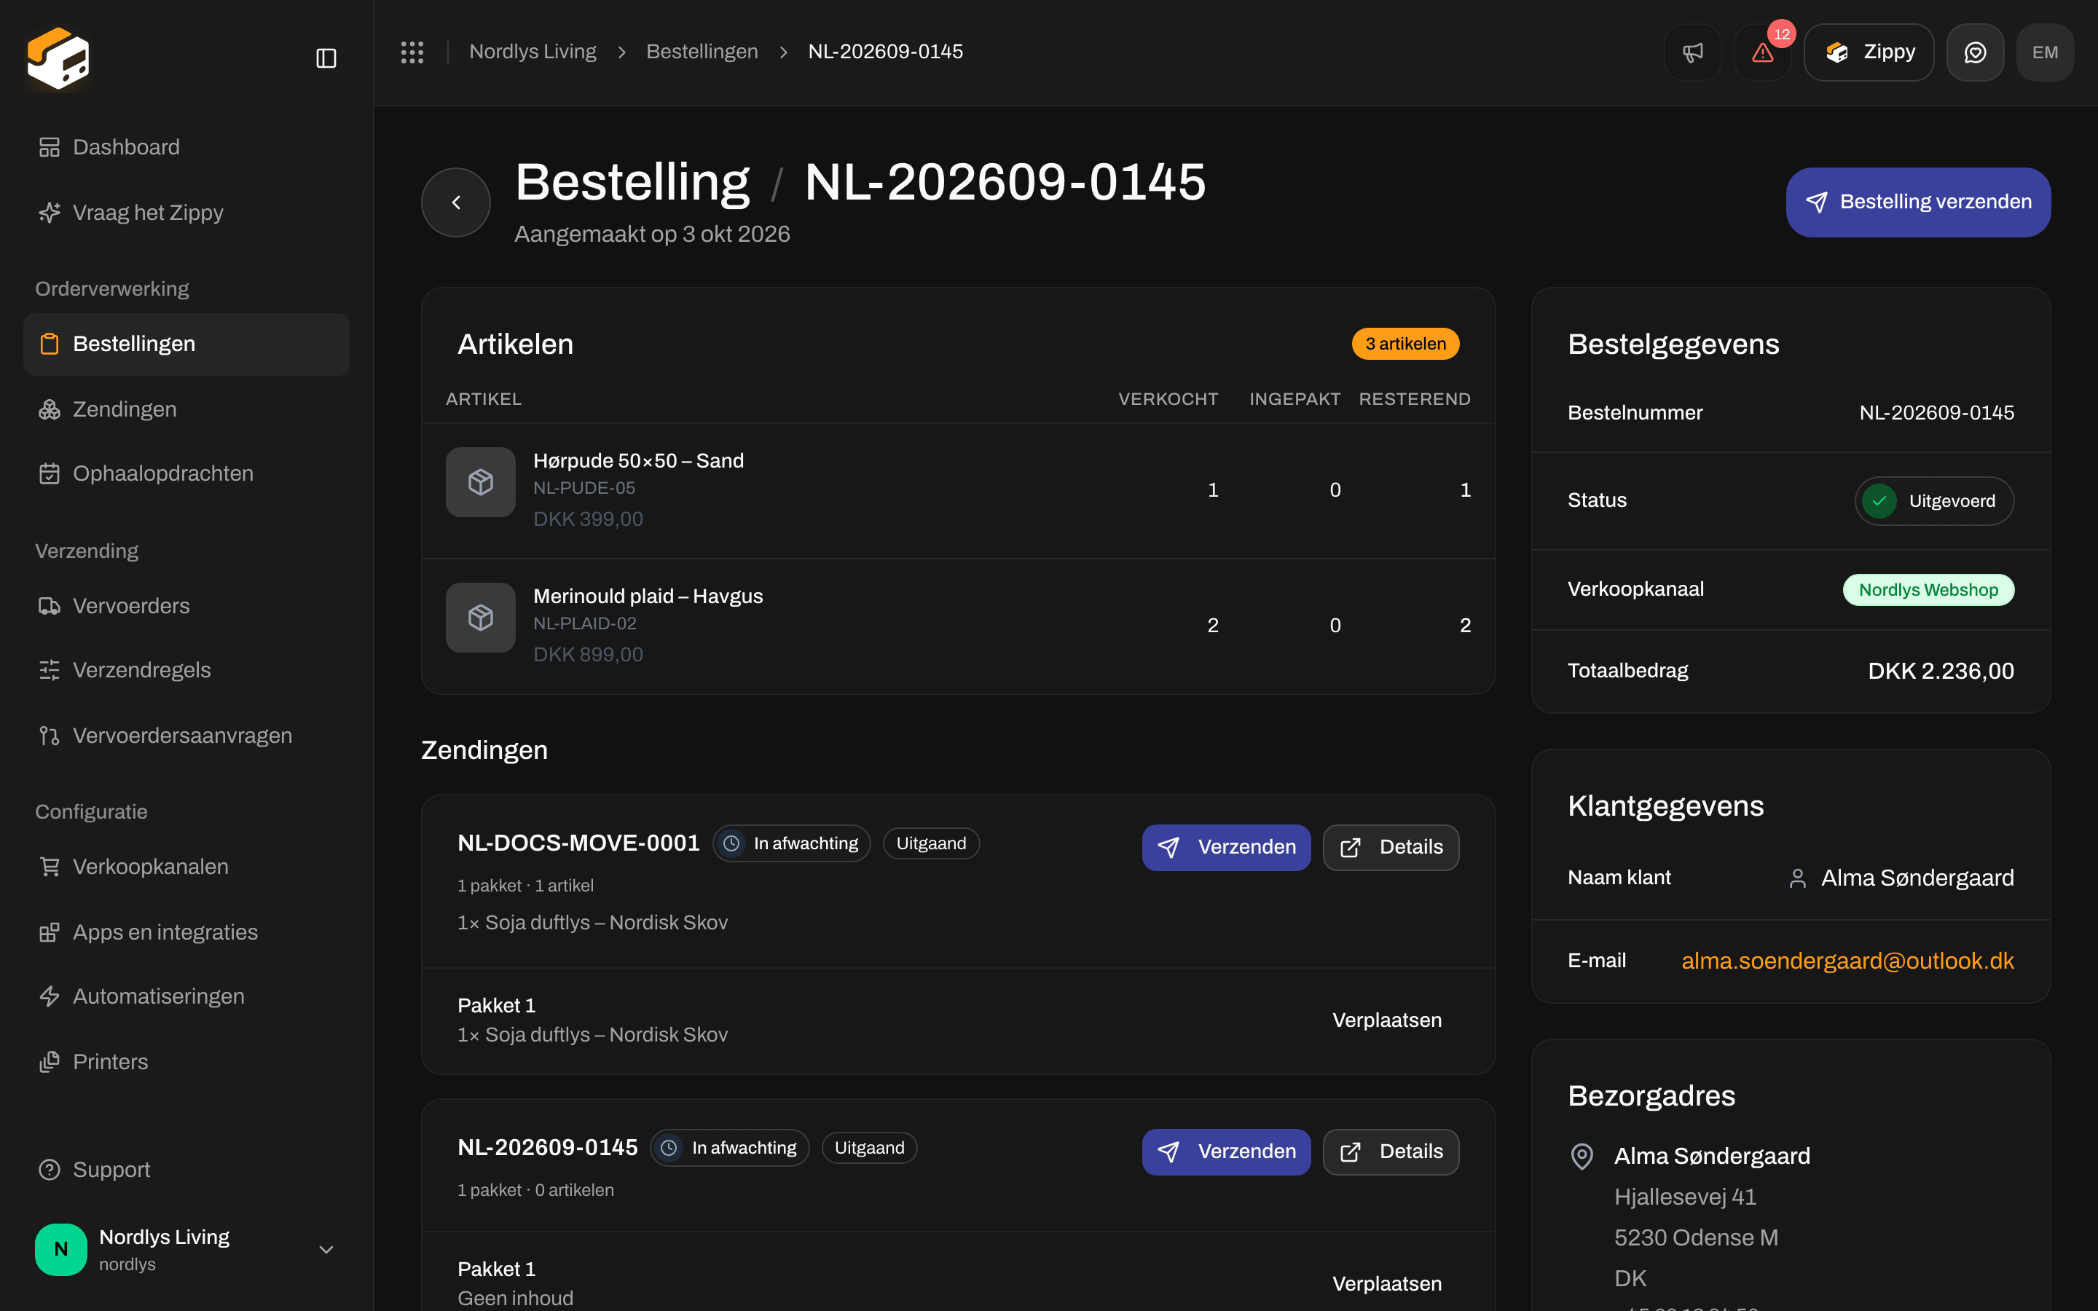Open Vervoerders page
The width and height of the screenshot is (2098, 1311).
click(x=186, y=606)
